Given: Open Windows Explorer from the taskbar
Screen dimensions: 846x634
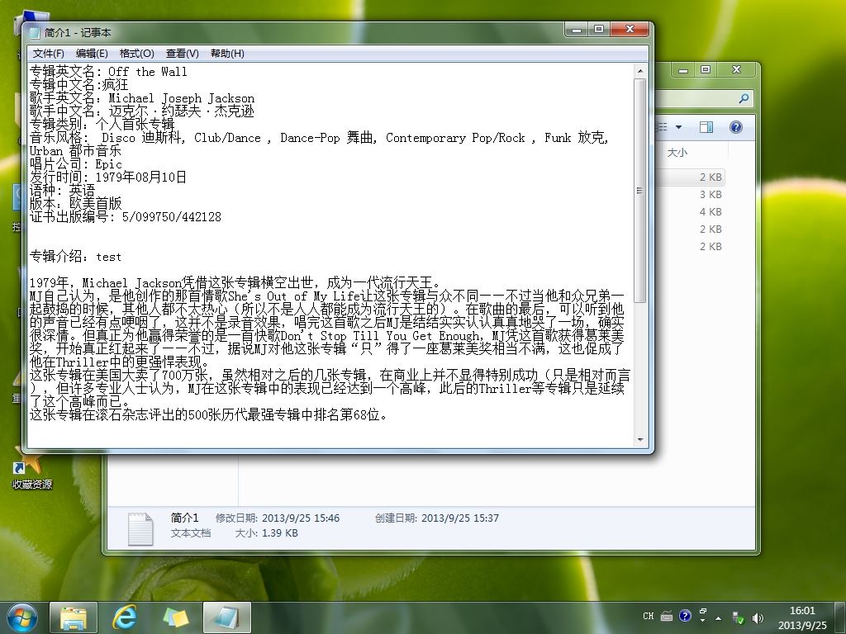Looking at the screenshot, I should coord(74,617).
